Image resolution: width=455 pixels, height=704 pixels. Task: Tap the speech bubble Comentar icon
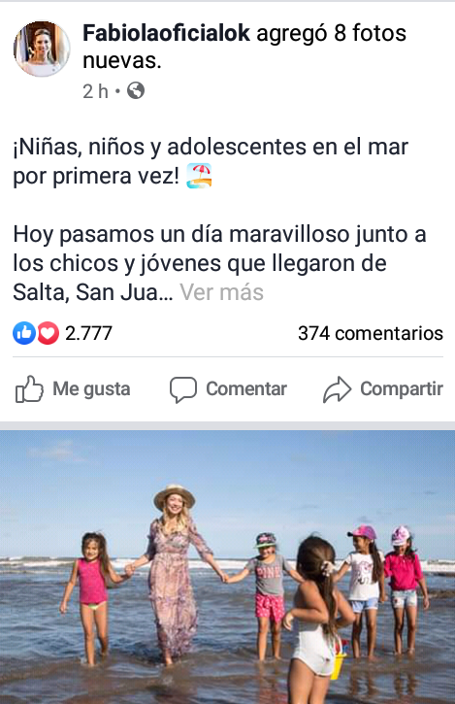pos(182,389)
